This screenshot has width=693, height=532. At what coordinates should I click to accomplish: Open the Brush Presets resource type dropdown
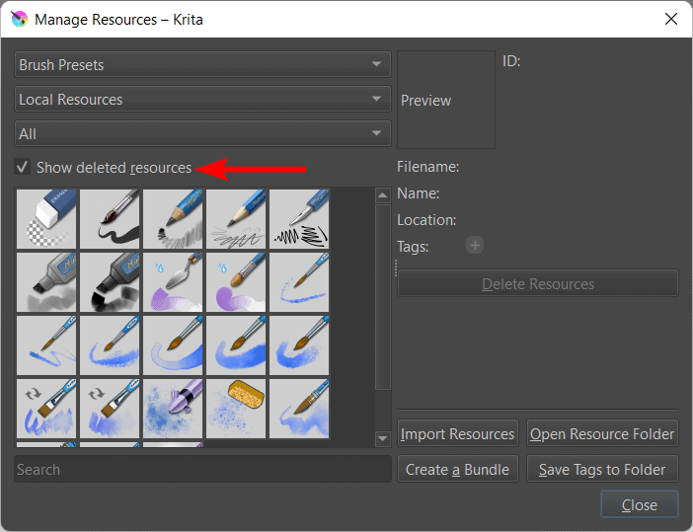pos(203,65)
